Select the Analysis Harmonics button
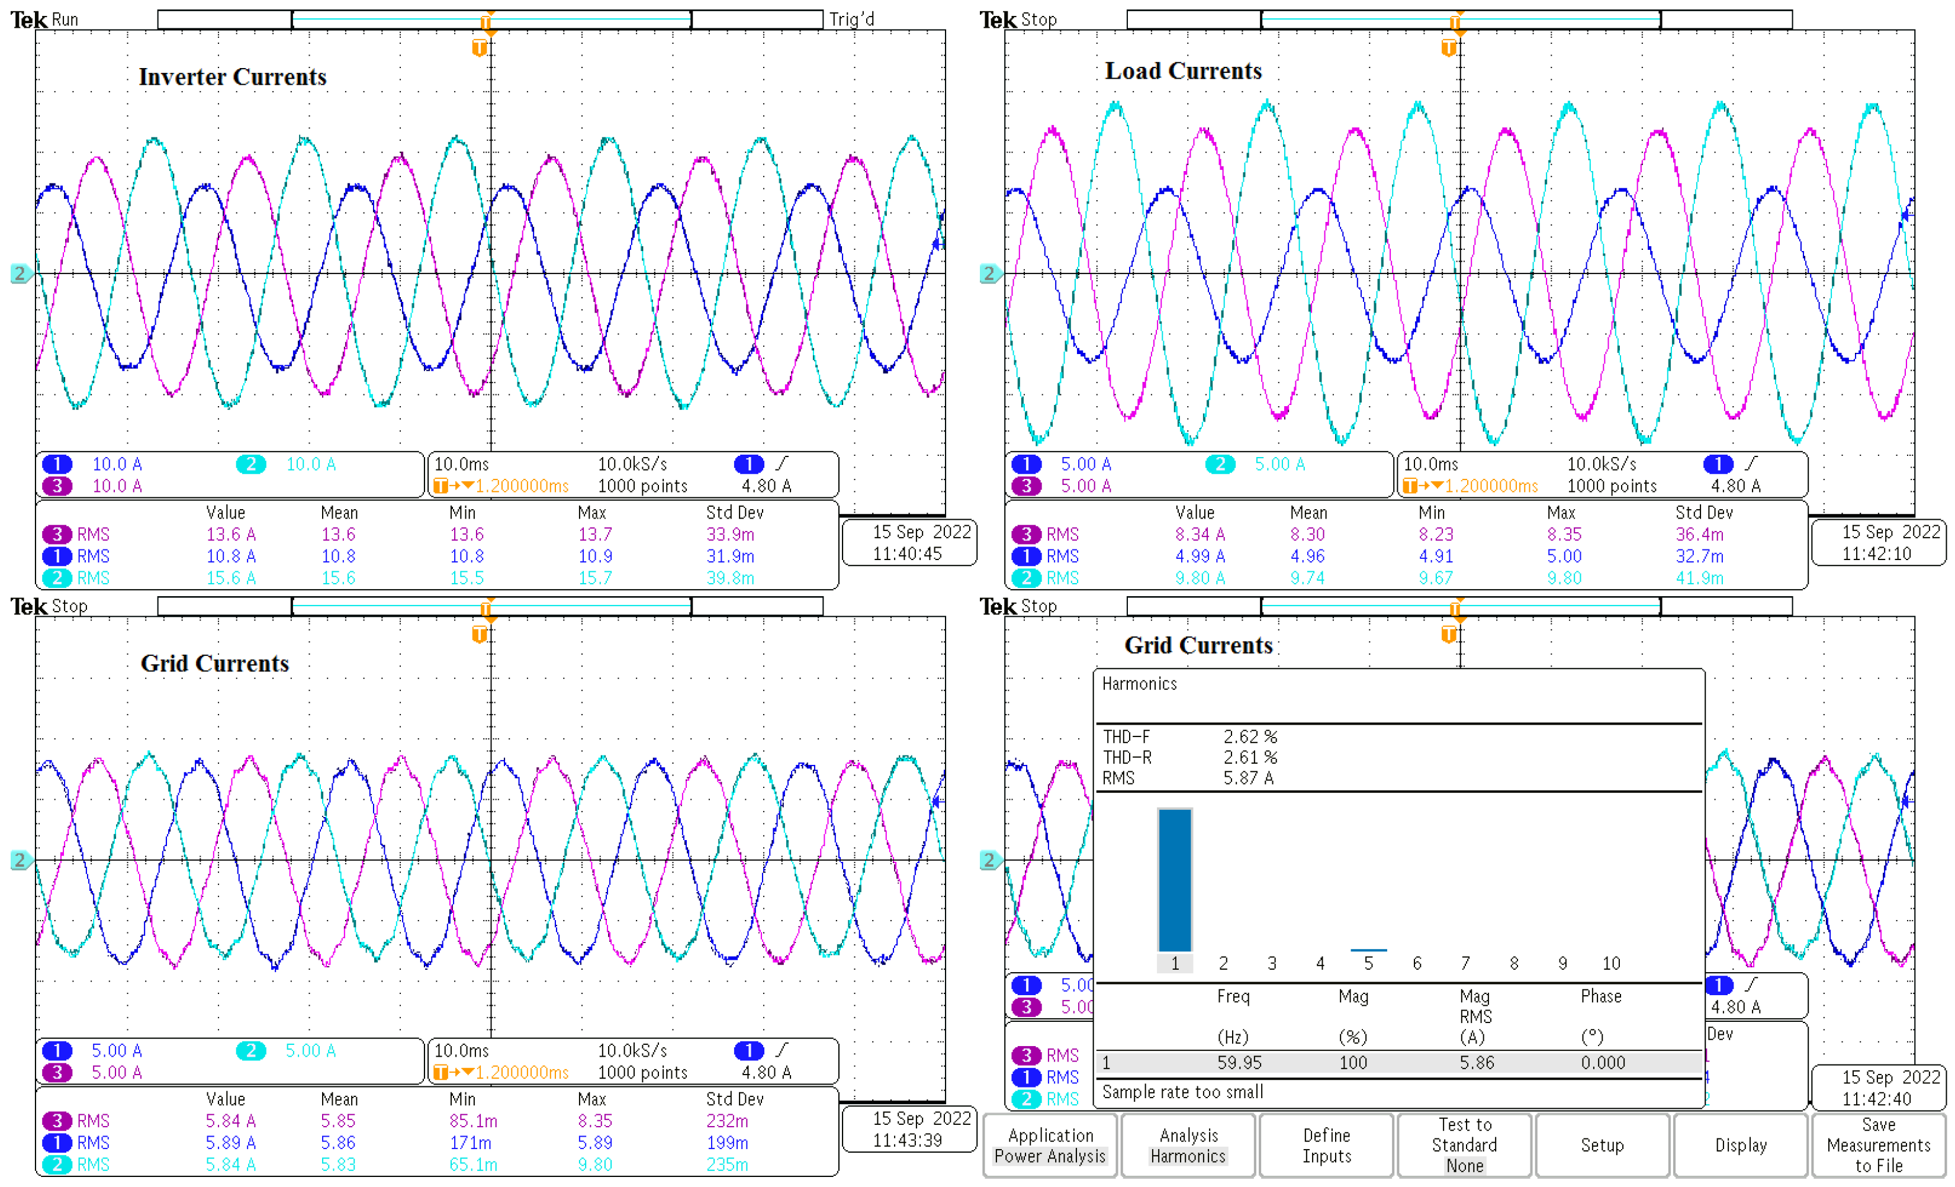This screenshot has width=1955, height=1187. pyautogui.click(x=1188, y=1145)
